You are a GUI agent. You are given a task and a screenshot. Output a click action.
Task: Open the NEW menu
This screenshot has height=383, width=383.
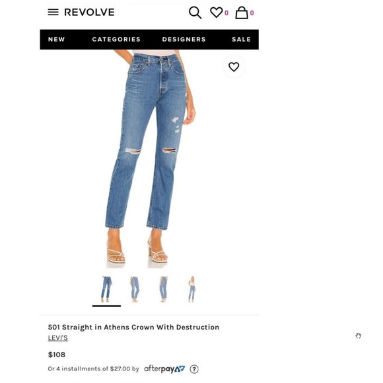click(56, 40)
